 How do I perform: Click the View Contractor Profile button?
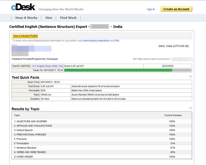[x=25, y=36]
